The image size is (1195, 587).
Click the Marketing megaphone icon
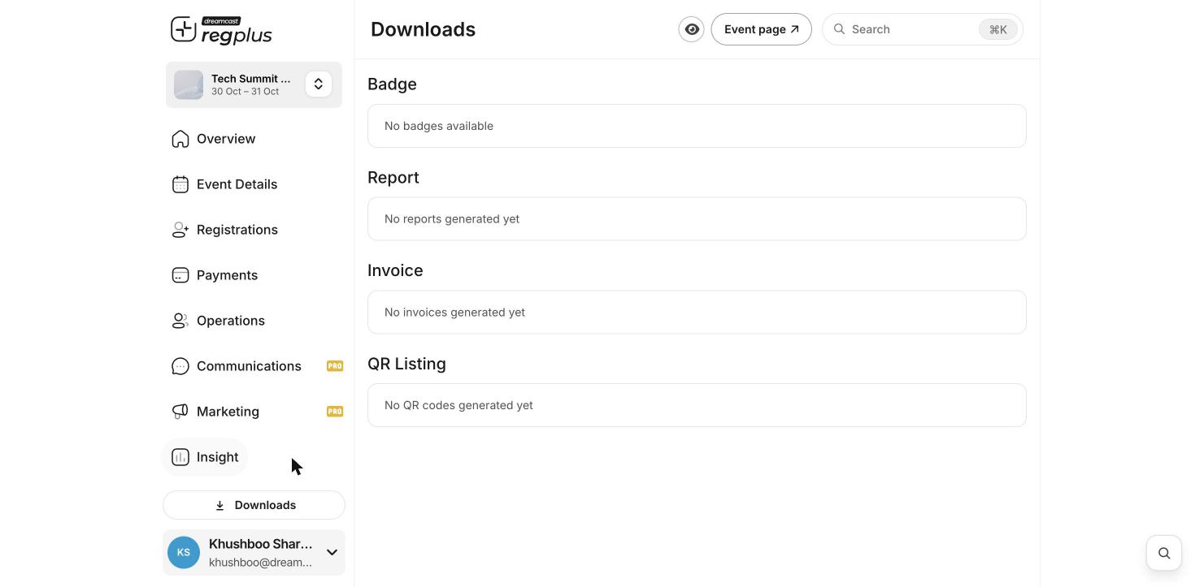tap(180, 412)
